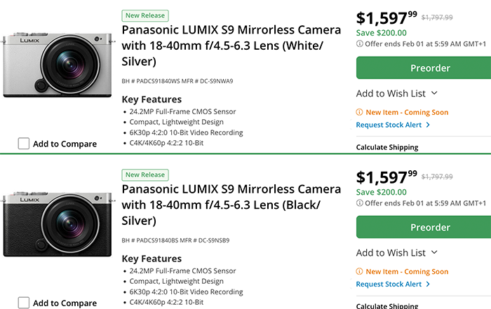The height and width of the screenshot is (309, 491).
Task: Click info icon beside Black/Silver offer end date
Action: 360,203
